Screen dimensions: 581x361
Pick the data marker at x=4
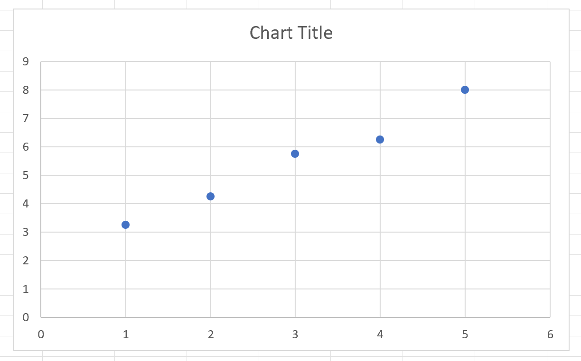380,139
